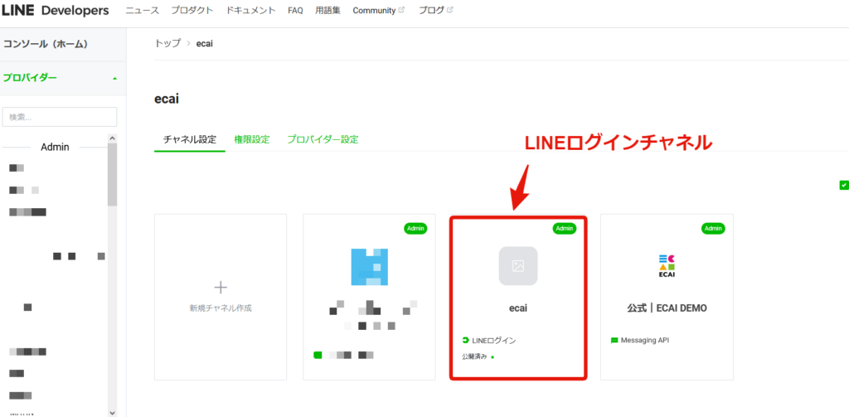
Task: Open the blue pixelated icon channel card
Action: pos(369,297)
